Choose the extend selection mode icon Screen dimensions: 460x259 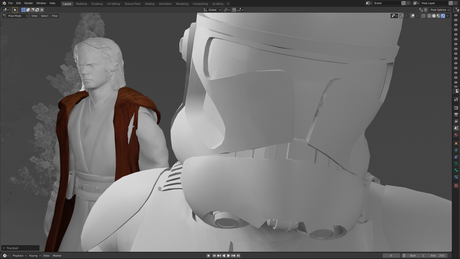point(28,10)
